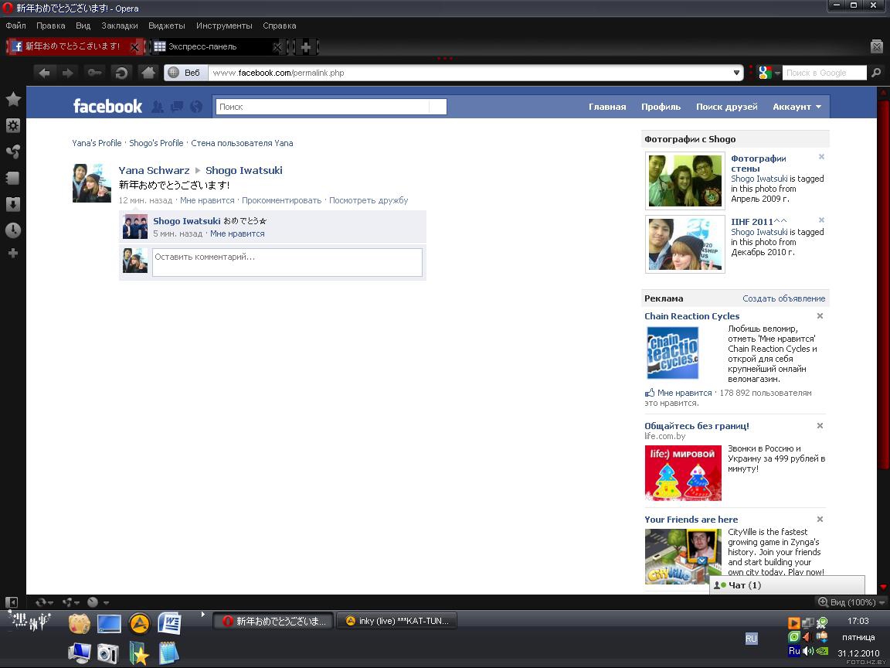Open Opera Turbo status dropdown

tap(97, 602)
